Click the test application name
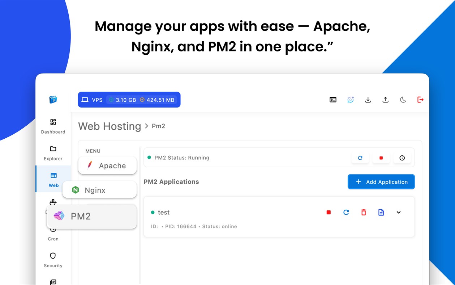 pos(164,213)
